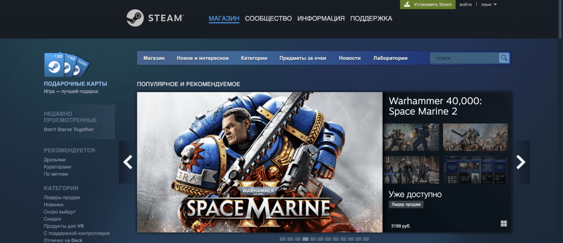
Task: Click the Windows platform icon
Action: point(504,224)
